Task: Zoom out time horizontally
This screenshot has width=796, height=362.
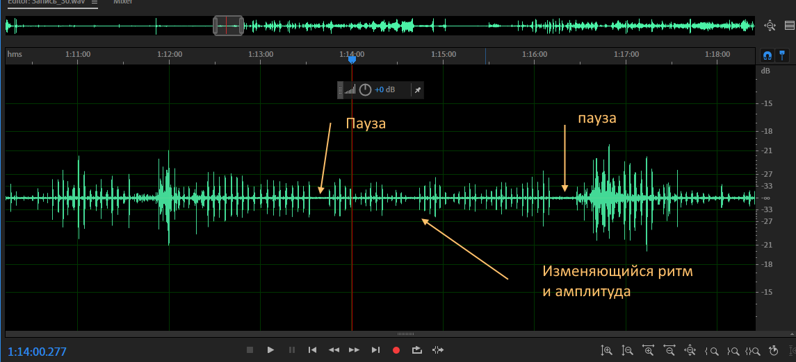Action: [x=669, y=350]
